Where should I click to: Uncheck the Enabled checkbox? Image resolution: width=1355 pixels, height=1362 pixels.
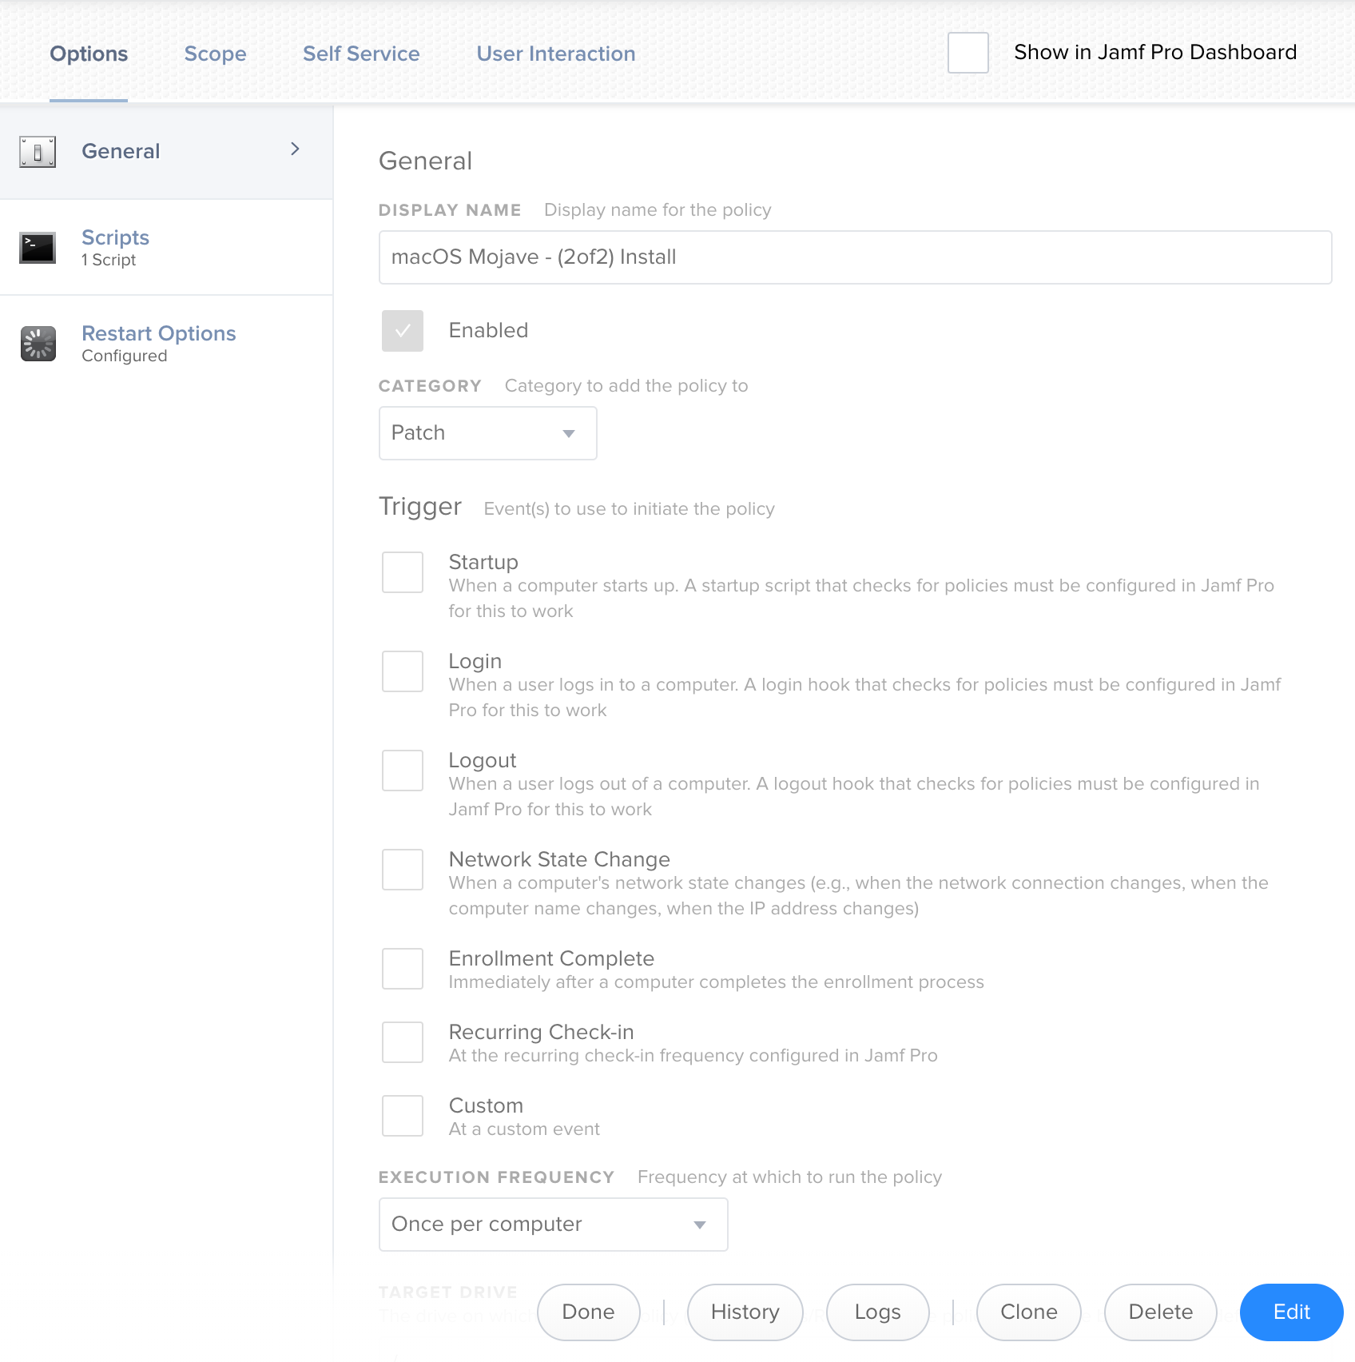tap(403, 331)
